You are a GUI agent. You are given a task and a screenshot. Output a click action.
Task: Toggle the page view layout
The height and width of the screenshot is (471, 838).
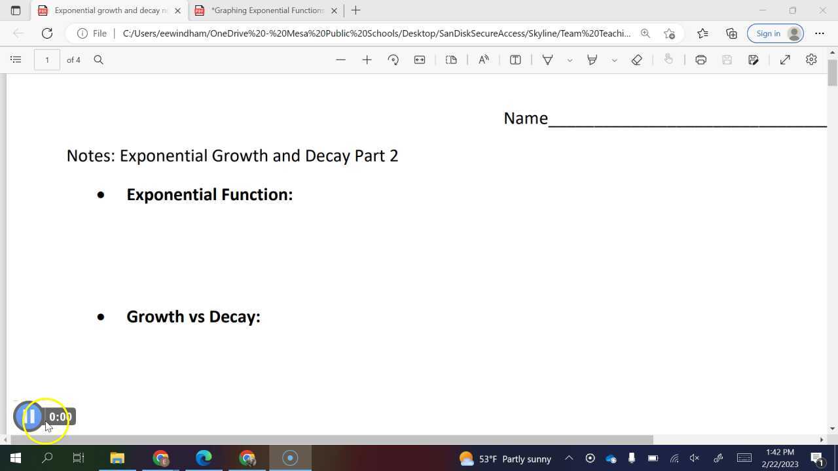point(451,60)
